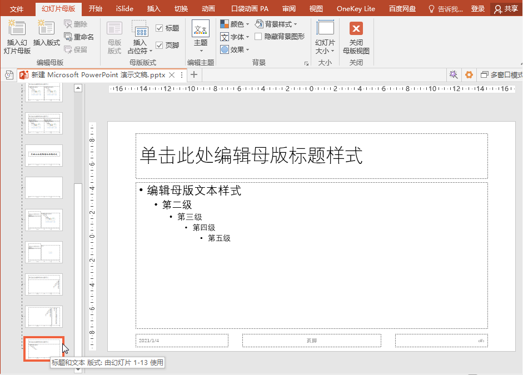The width and height of the screenshot is (523, 375).
Task: Click the 第五级 text level
Action: click(219, 238)
